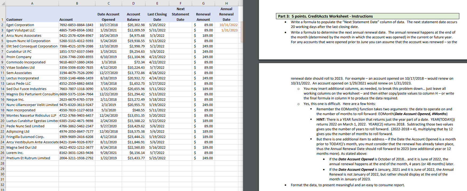467x191 pixels.
Task: Select the Neque Inc. cell
Action: (32, 99)
